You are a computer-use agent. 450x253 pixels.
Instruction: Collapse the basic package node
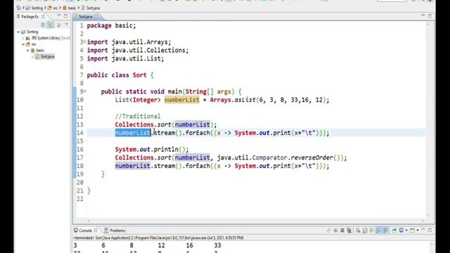[x=28, y=51]
